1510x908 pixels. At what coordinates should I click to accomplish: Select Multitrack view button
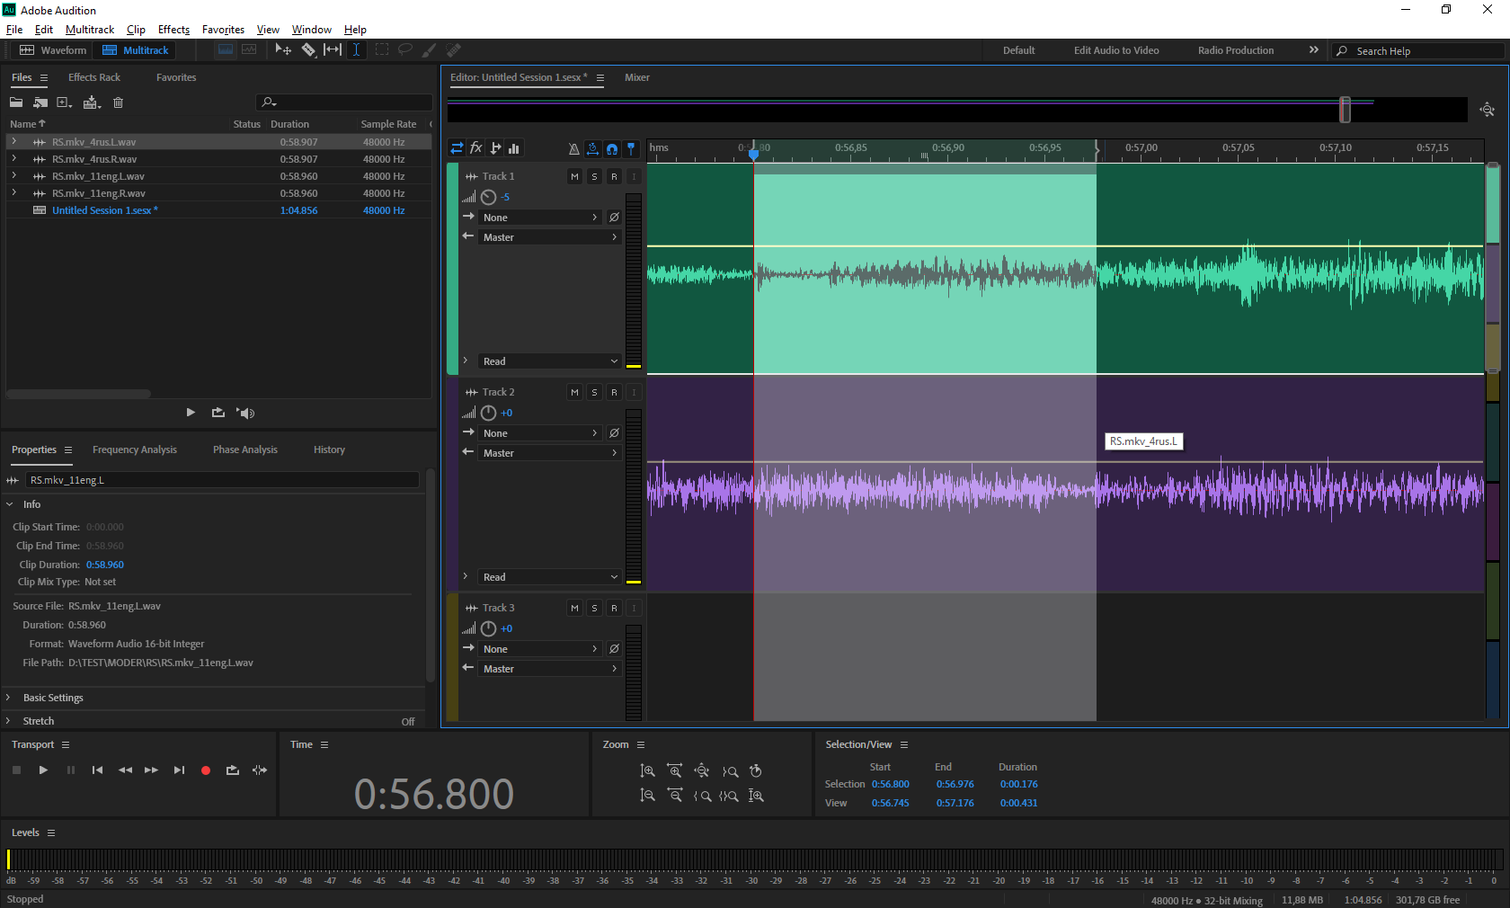click(x=136, y=50)
